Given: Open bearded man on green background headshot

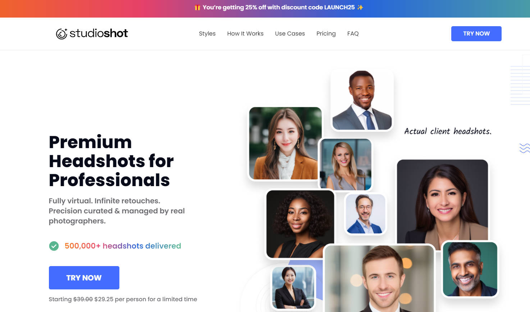Looking at the screenshot, I should tap(470, 269).
